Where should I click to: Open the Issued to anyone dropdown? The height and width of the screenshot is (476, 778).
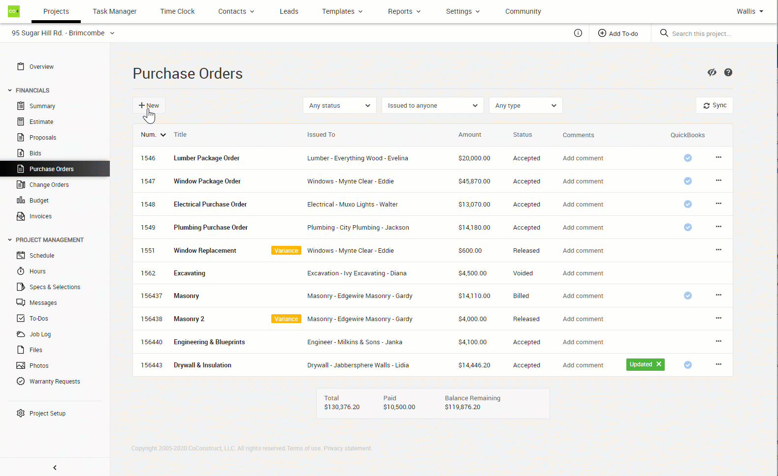[432, 105]
